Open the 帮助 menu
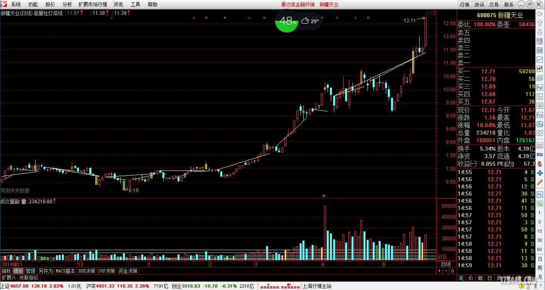545x290 pixels. [x=152, y=4]
